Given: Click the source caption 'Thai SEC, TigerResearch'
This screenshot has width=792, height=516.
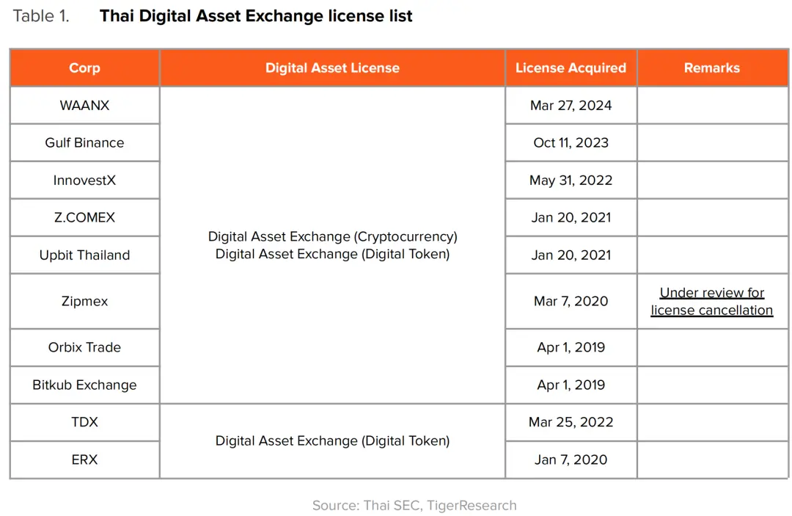Looking at the screenshot, I should tap(440, 506).
